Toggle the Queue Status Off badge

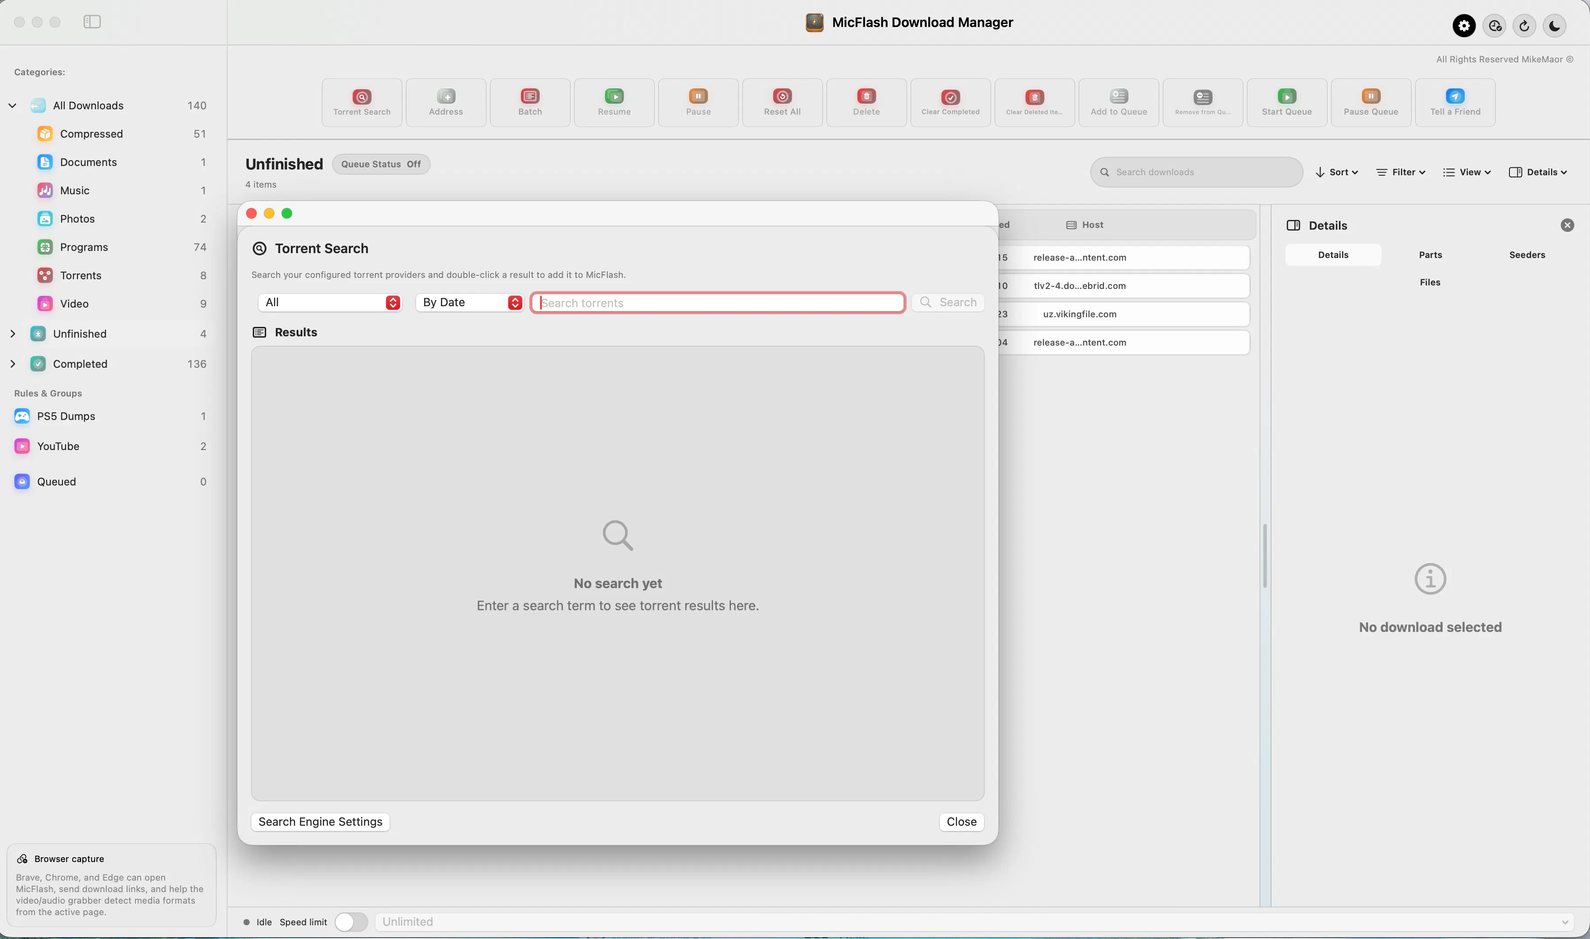click(x=381, y=165)
